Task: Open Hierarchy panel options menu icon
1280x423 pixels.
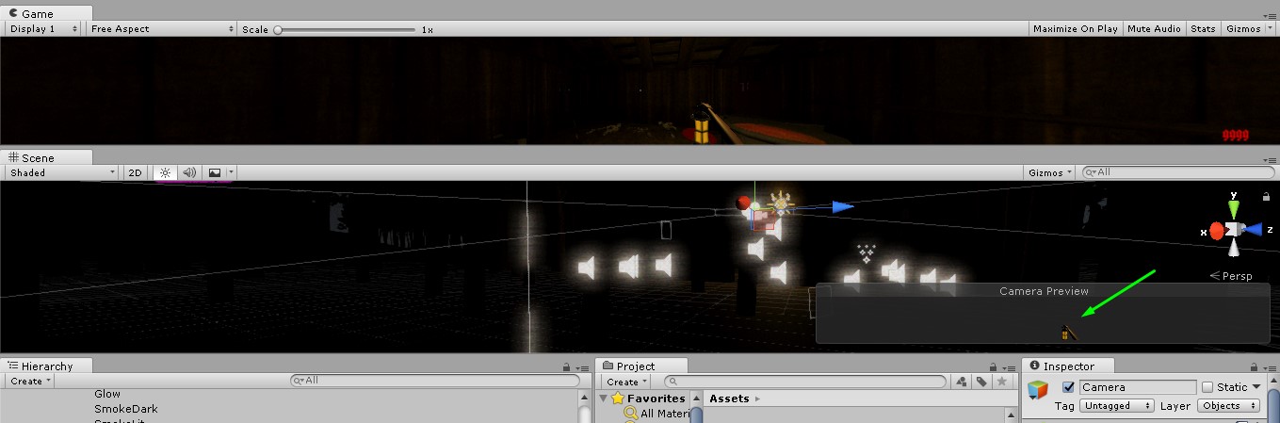Action: 580,367
